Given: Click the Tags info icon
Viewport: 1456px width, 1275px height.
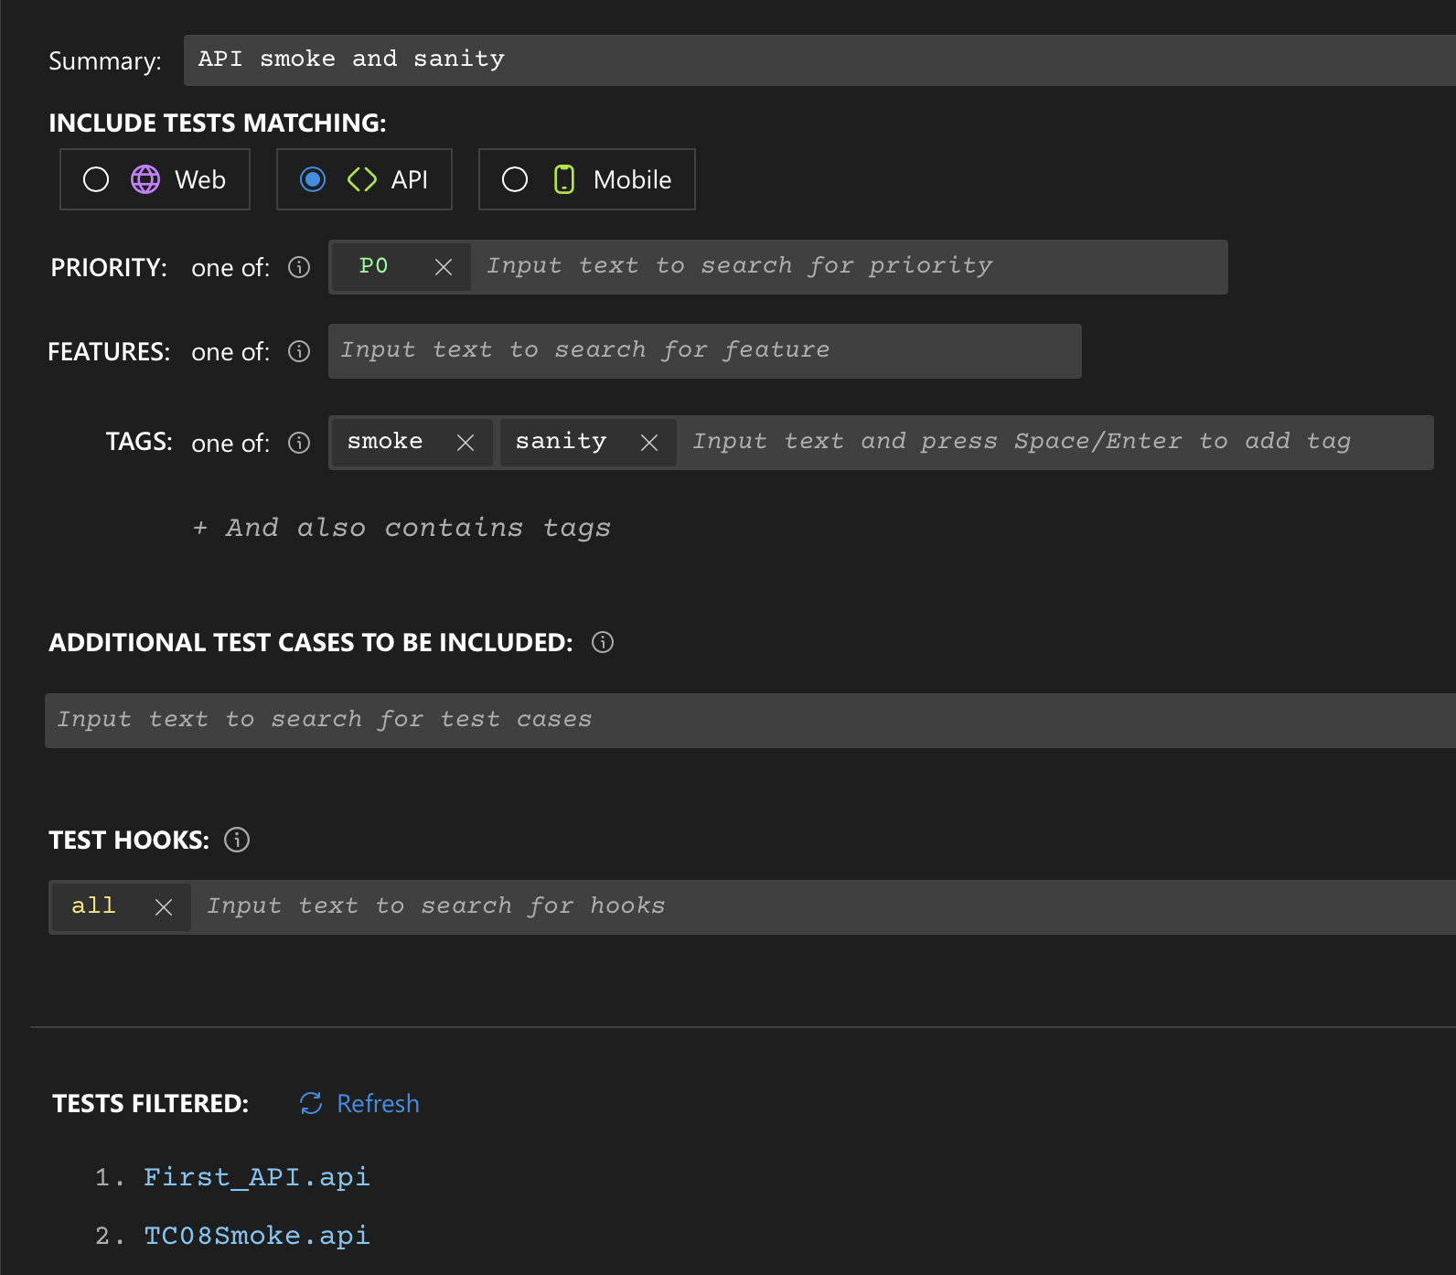Looking at the screenshot, I should (x=299, y=443).
